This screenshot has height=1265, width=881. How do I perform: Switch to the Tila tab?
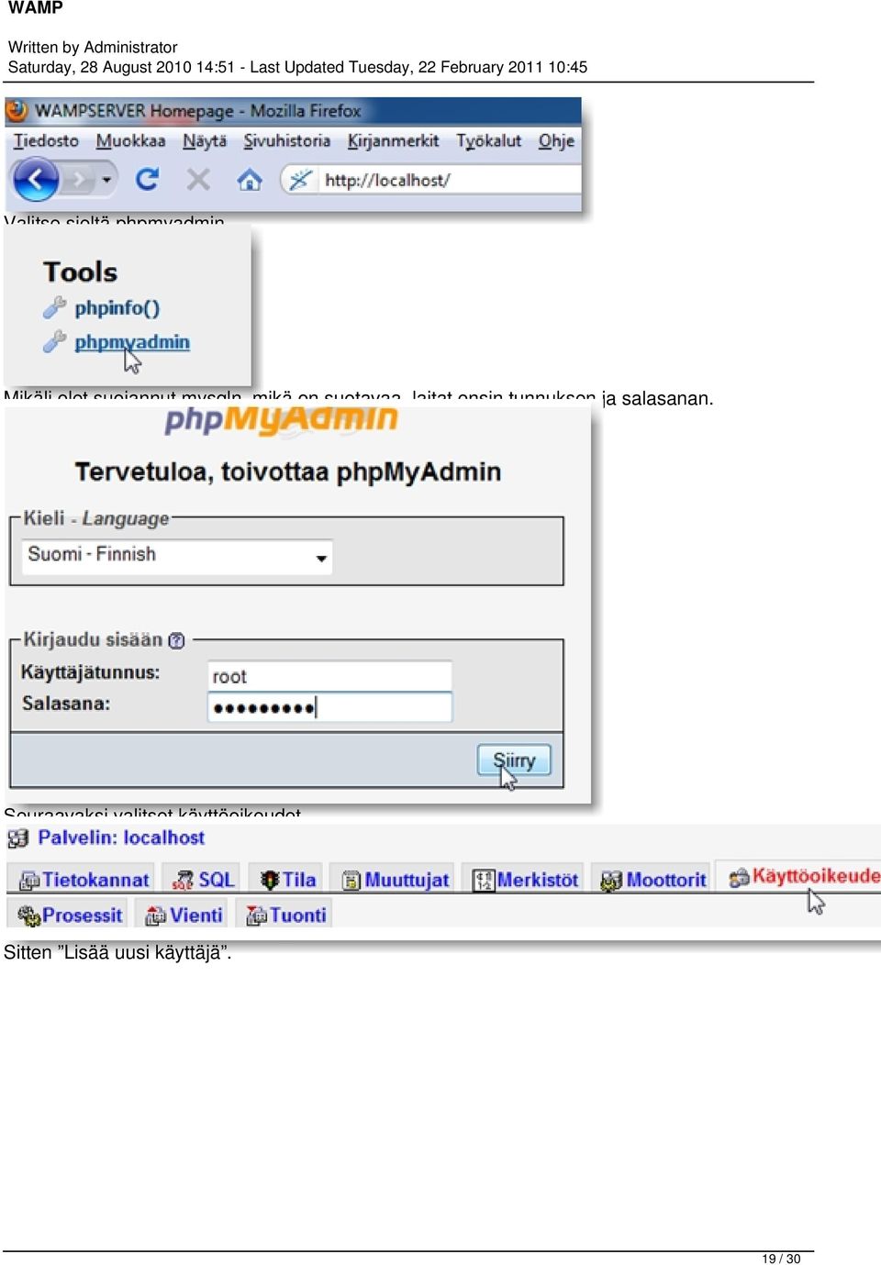coord(288,880)
